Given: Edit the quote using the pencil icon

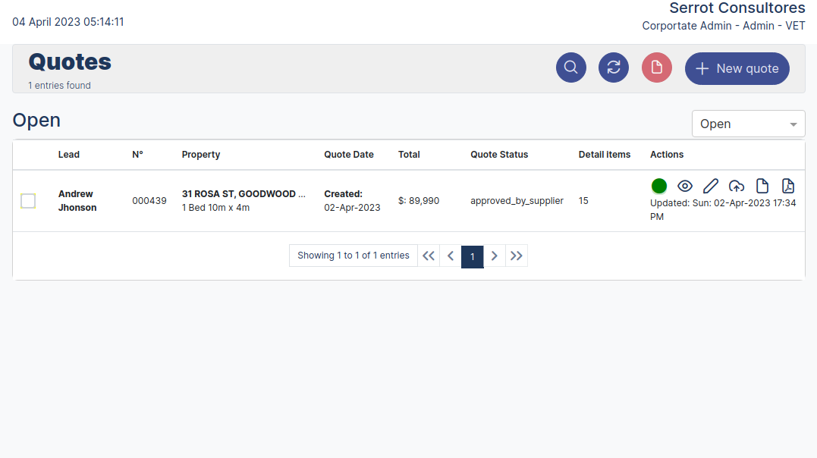Looking at the screenshot, I should 711,186.
